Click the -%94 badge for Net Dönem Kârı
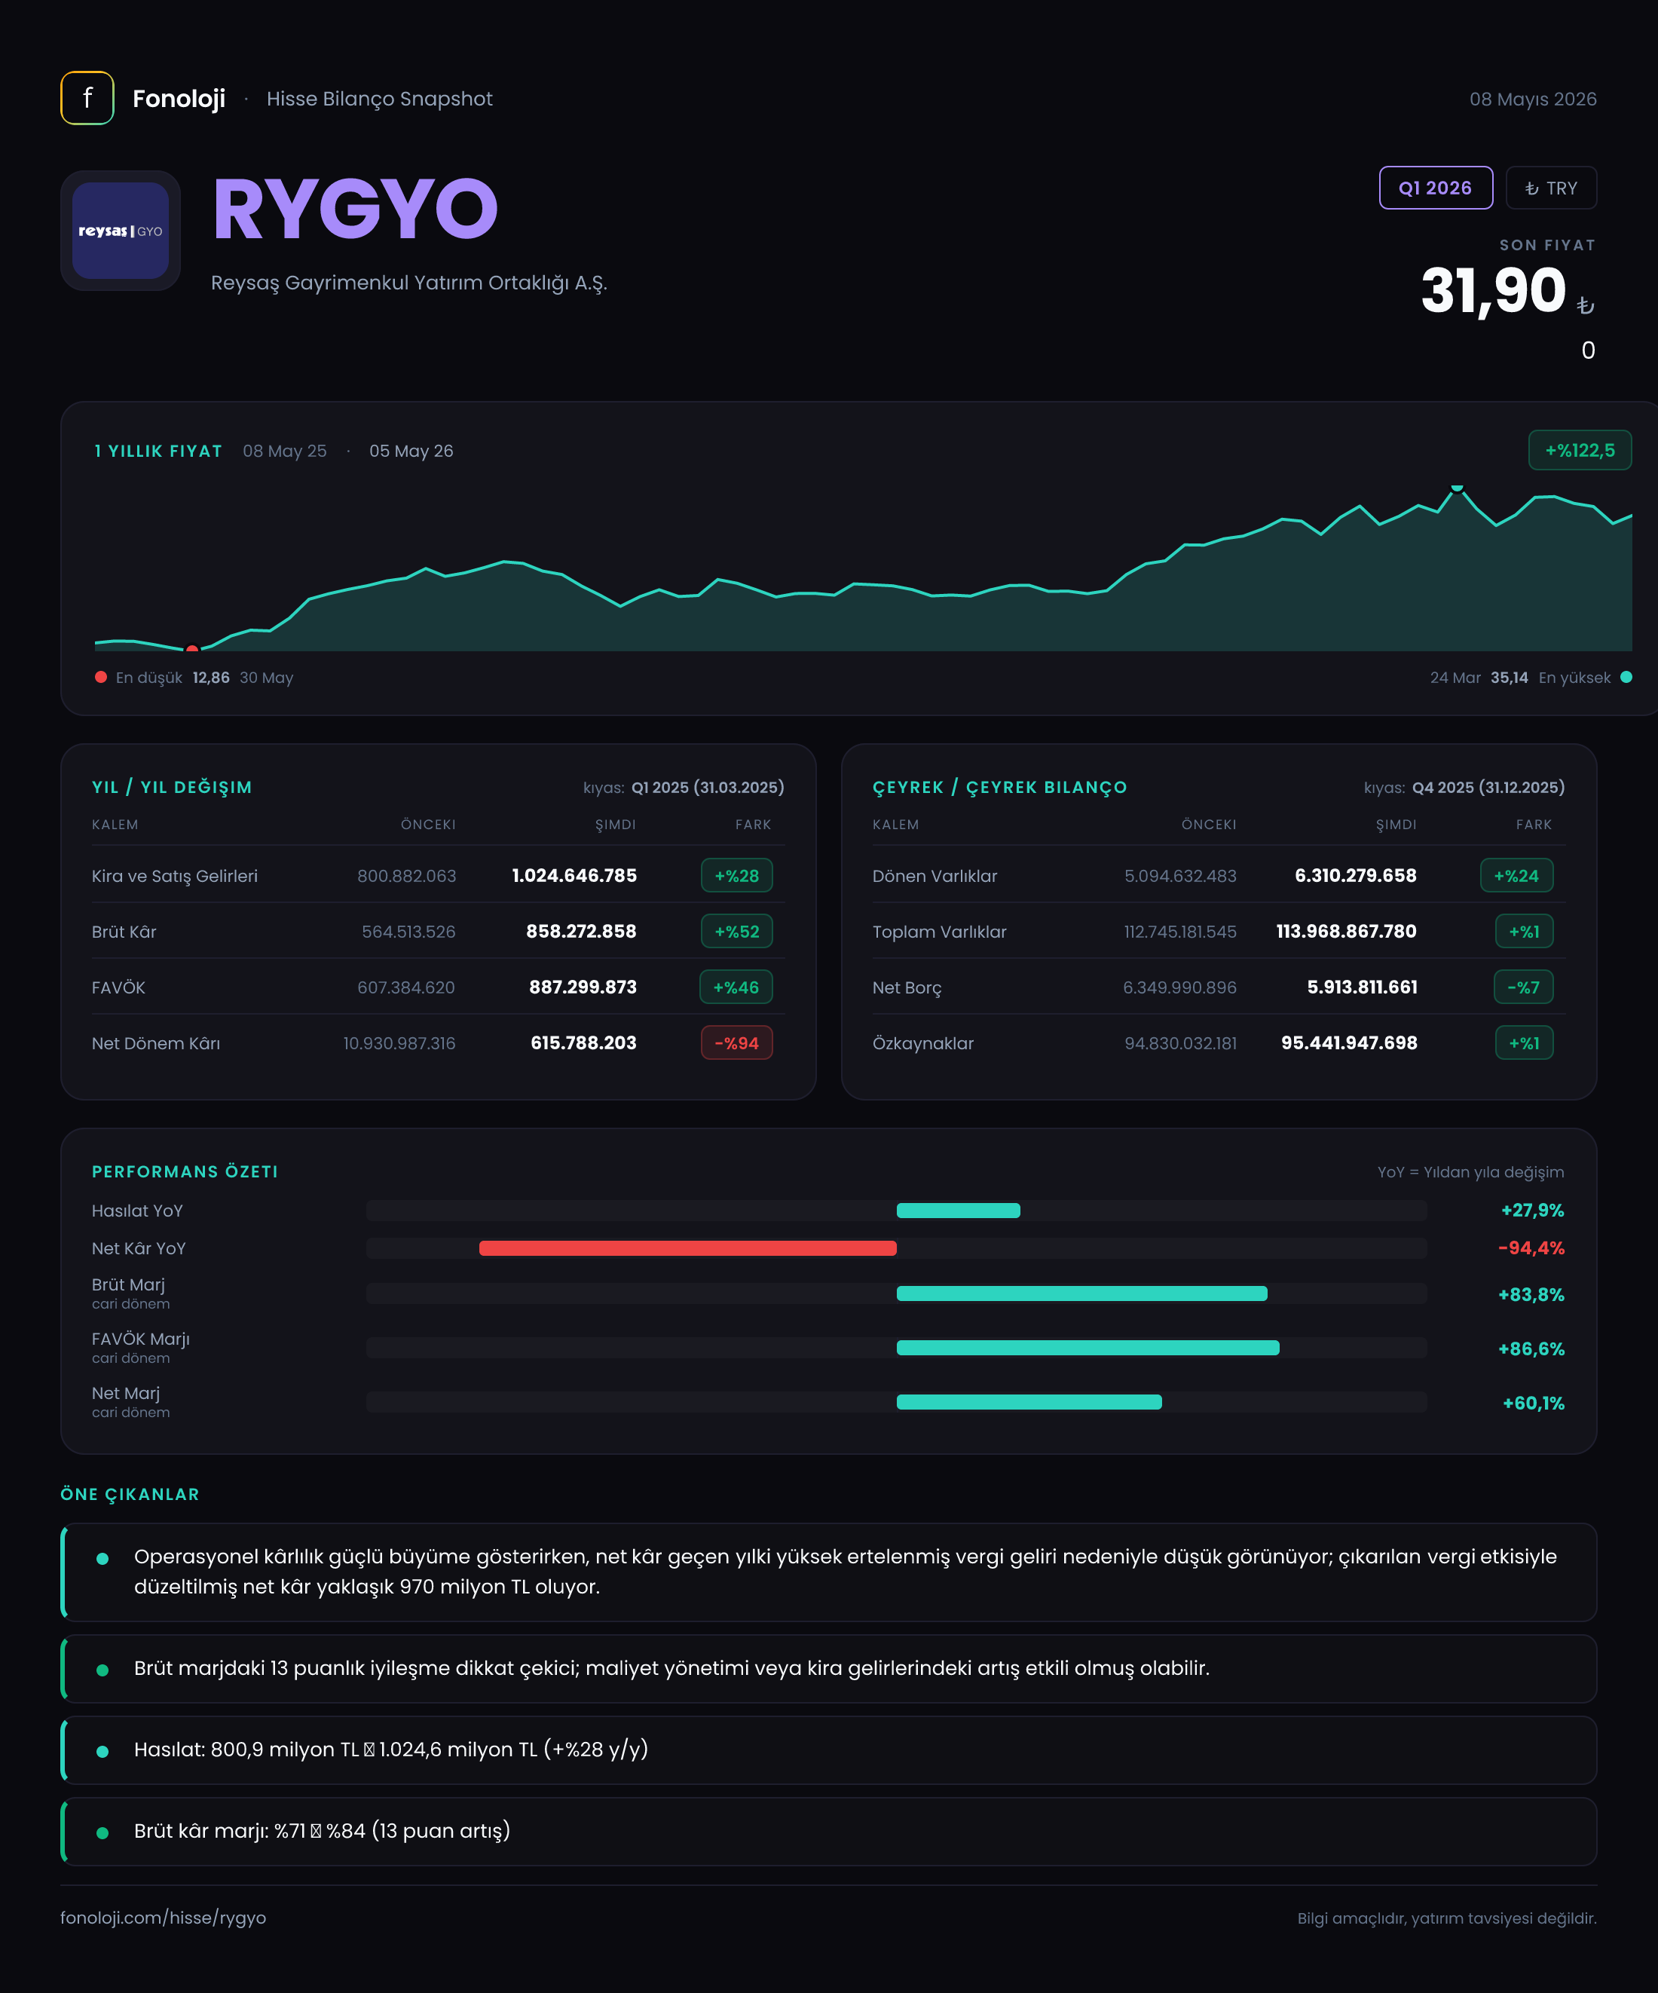Screen dimensions: 1658x1993 (x=736, y=1043)
